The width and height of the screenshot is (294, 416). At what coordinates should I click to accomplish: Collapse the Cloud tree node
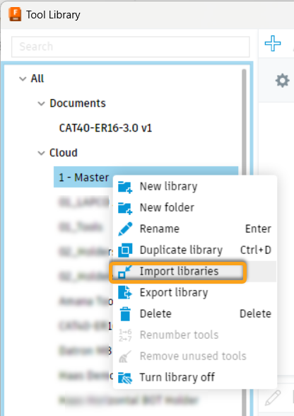(x=42, y=153)
